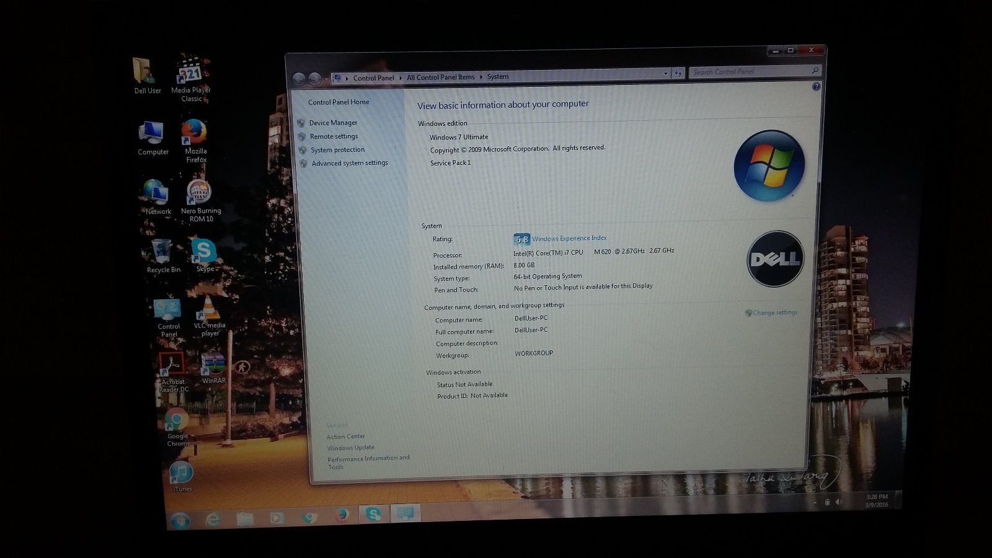Open Media Player Classic desktop shortcut
The height and width of the screenshot is (558, 992).
tap(191, 79)
